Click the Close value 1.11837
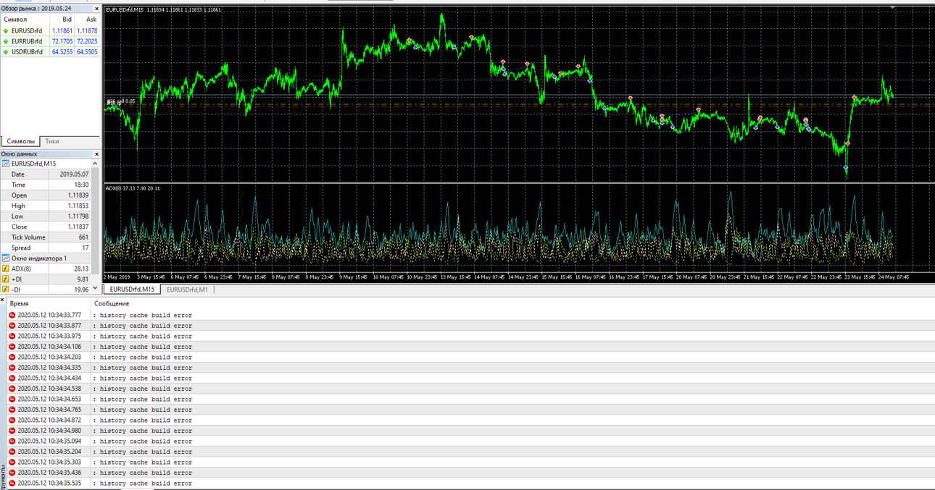Image resolution: width=935 pixels, height=490 pixels. (78, 227)
